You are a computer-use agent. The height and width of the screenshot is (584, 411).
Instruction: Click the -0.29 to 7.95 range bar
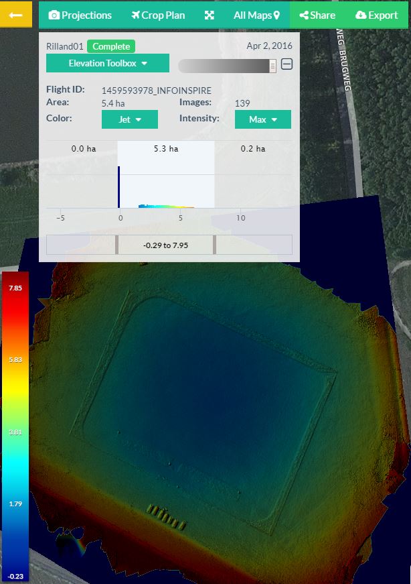point(165,245)
